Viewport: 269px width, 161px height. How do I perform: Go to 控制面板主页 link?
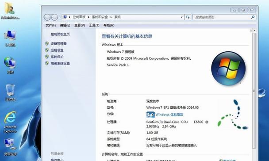click(60, 34)
